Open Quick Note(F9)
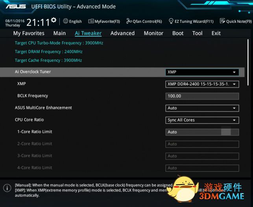 236,21
